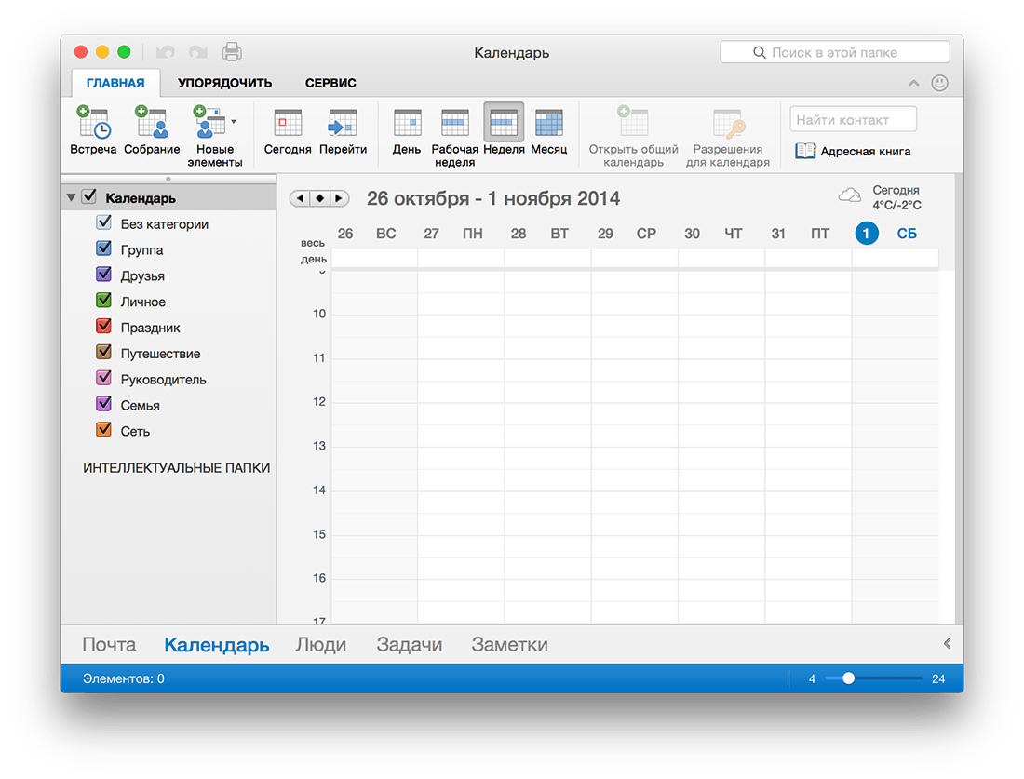Screen dimensions: 1024x779
Task: Open the Адресная книга
Action: coord(852,151)
